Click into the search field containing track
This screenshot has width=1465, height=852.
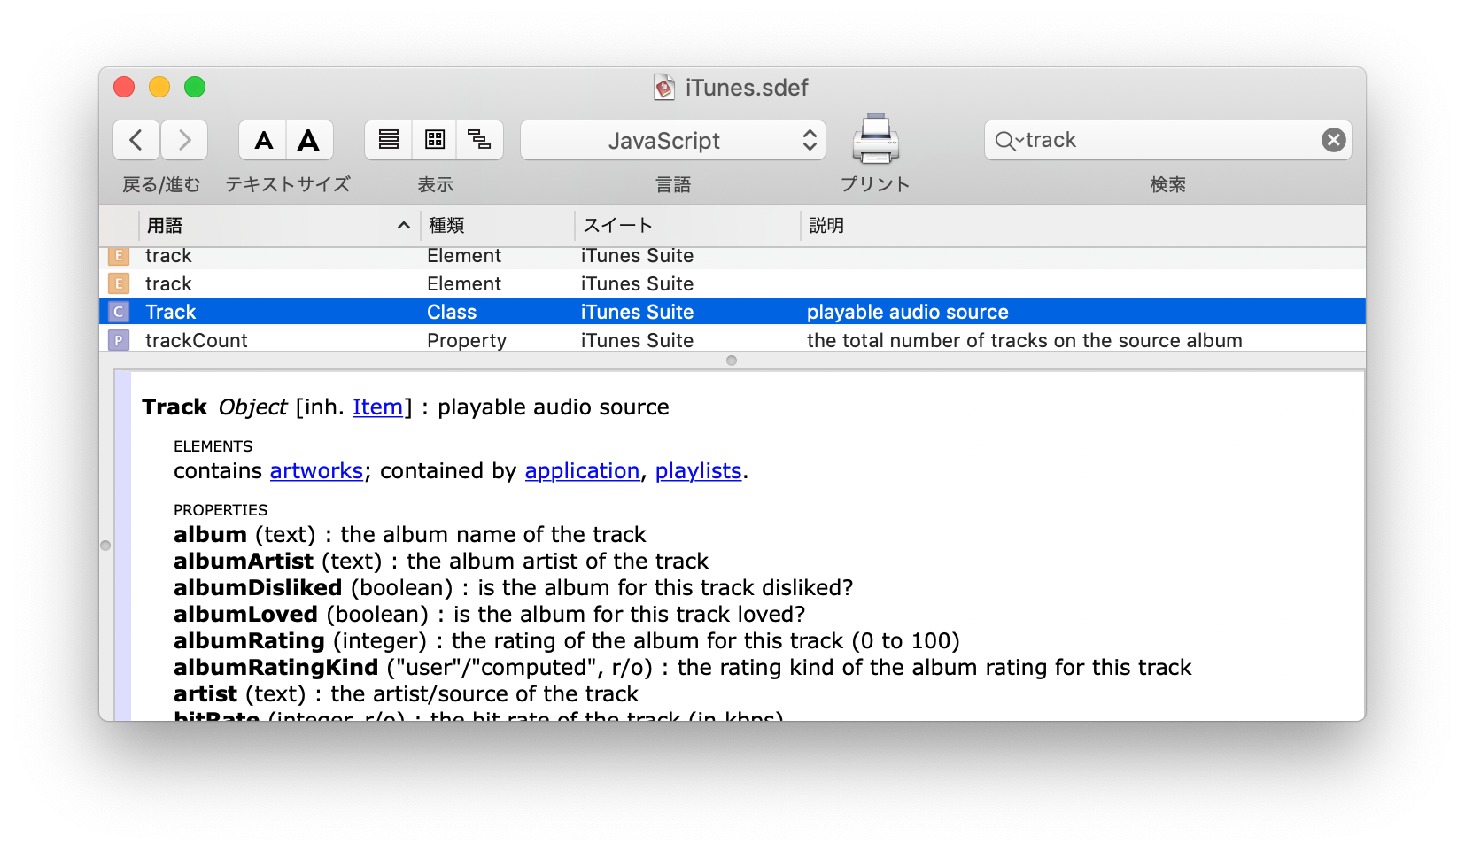[1169, 140]
